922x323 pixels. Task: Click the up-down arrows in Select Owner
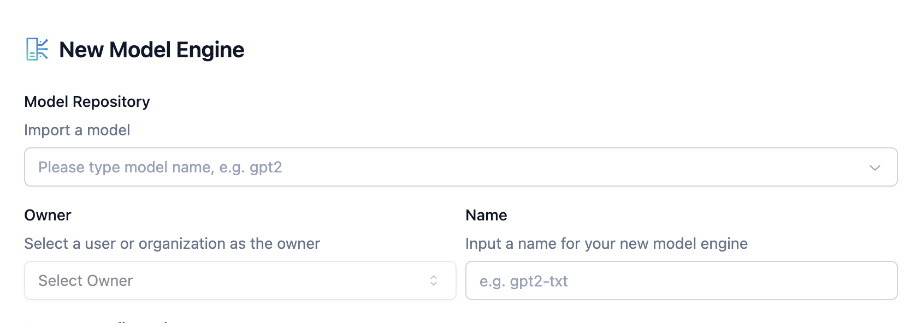[434, 280]
